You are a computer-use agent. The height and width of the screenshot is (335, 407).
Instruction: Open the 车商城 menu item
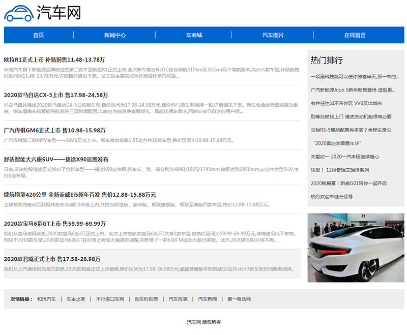tap(194, 35)
